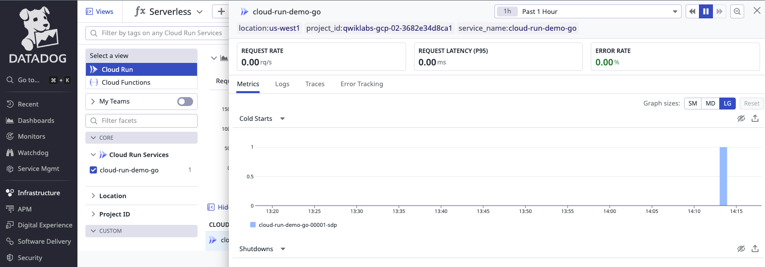Click the cloud-run-demo-go-00001-sdp legend swatch
Image resolution: width=765 pixels, height=267 pixels.
253,225
